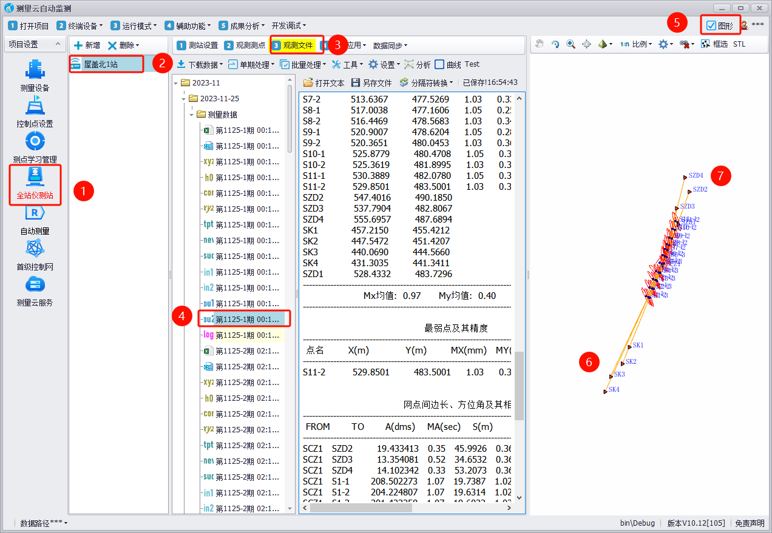Viewport: 772px width, 533px height.
Task: Expand the 比例 scale dropdown
Action: coord(636,44)
